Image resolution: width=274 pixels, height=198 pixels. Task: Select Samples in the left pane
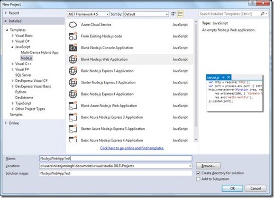click(16, 115)
